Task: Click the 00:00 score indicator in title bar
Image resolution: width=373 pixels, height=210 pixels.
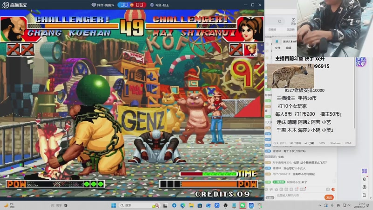Action: [131, 5]
